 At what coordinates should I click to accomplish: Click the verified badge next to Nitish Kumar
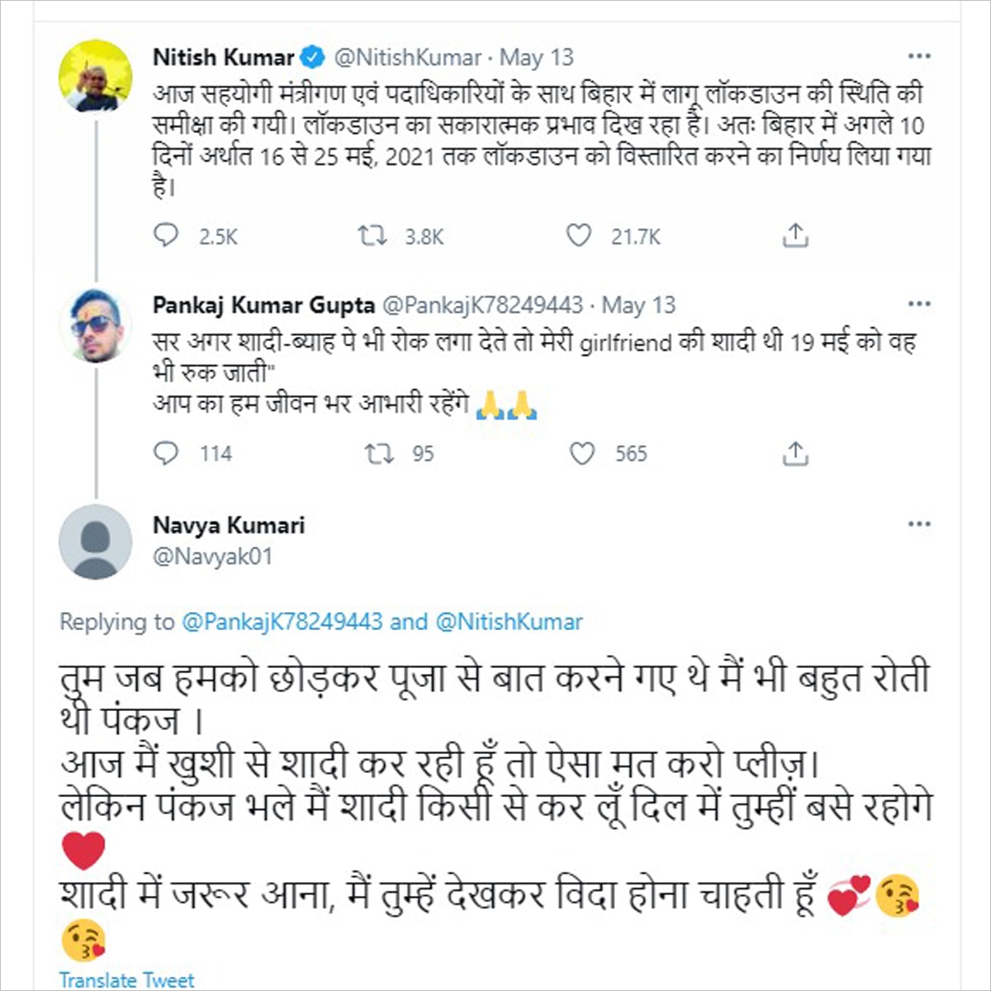(x=311, y=57)
